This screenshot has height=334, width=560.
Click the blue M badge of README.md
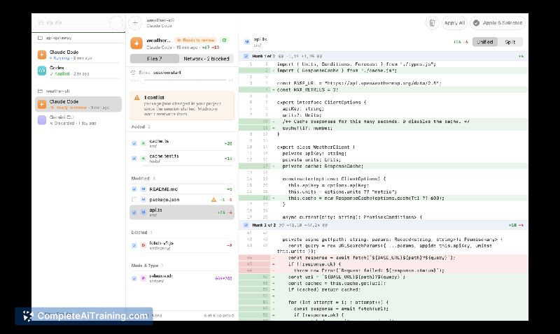click(143, 189)
